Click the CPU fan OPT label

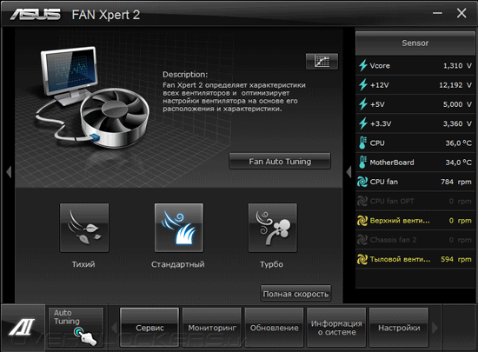coord(392,201)
